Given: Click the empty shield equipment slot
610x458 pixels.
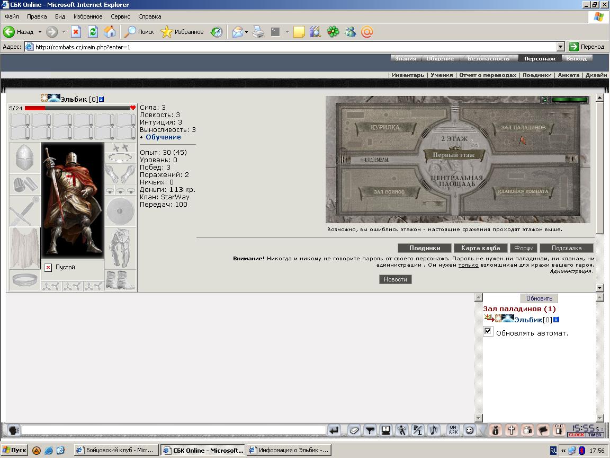Looking at the screenshot, I should tap(120, 211).
